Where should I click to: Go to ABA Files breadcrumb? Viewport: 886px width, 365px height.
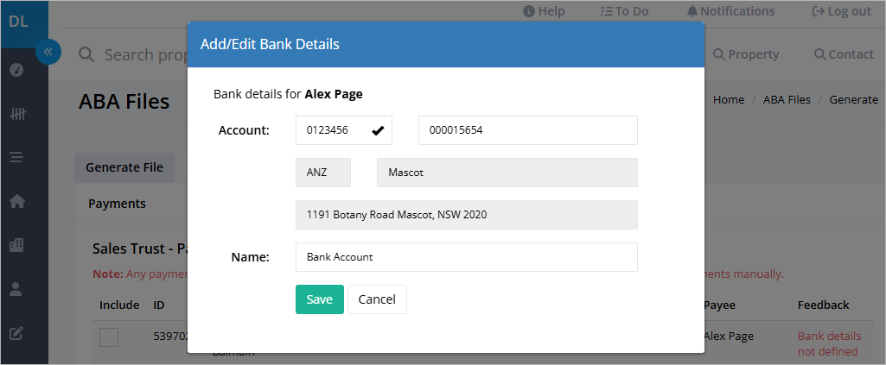click(x=787, y=100)
